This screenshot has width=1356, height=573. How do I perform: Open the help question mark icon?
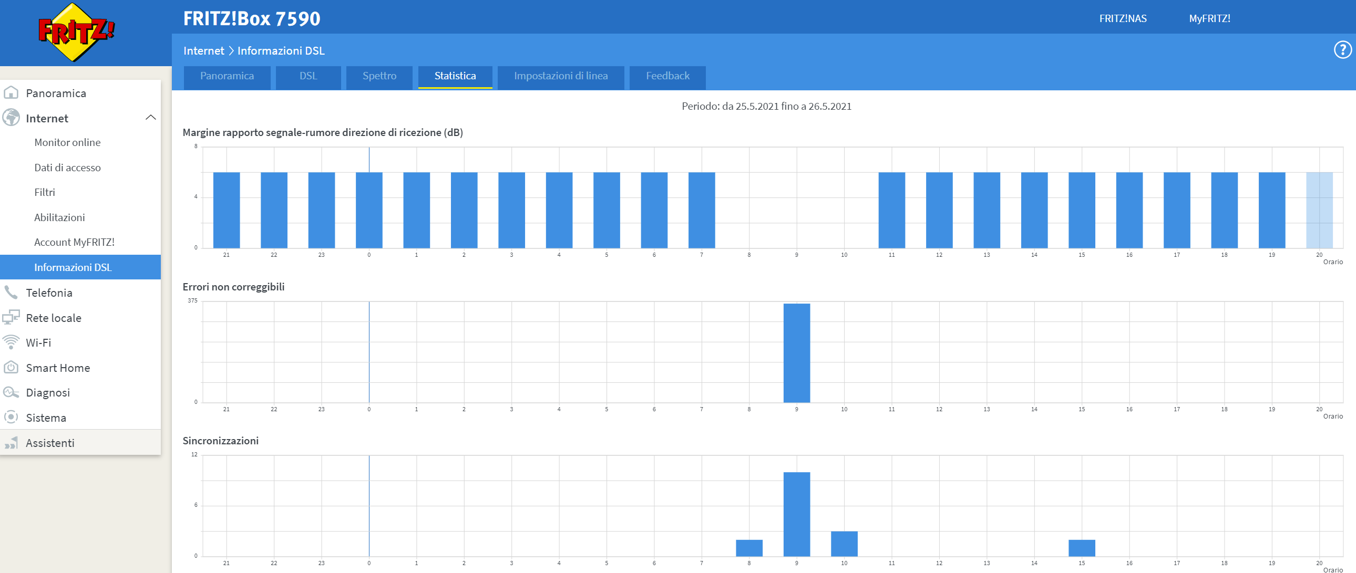(x=1342, y=50)
